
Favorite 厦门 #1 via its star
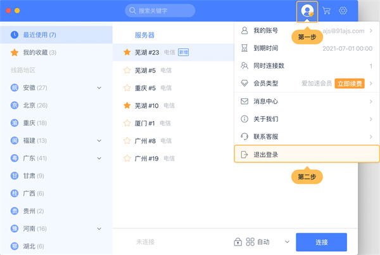pyautogui.click(x=127, y=123)
